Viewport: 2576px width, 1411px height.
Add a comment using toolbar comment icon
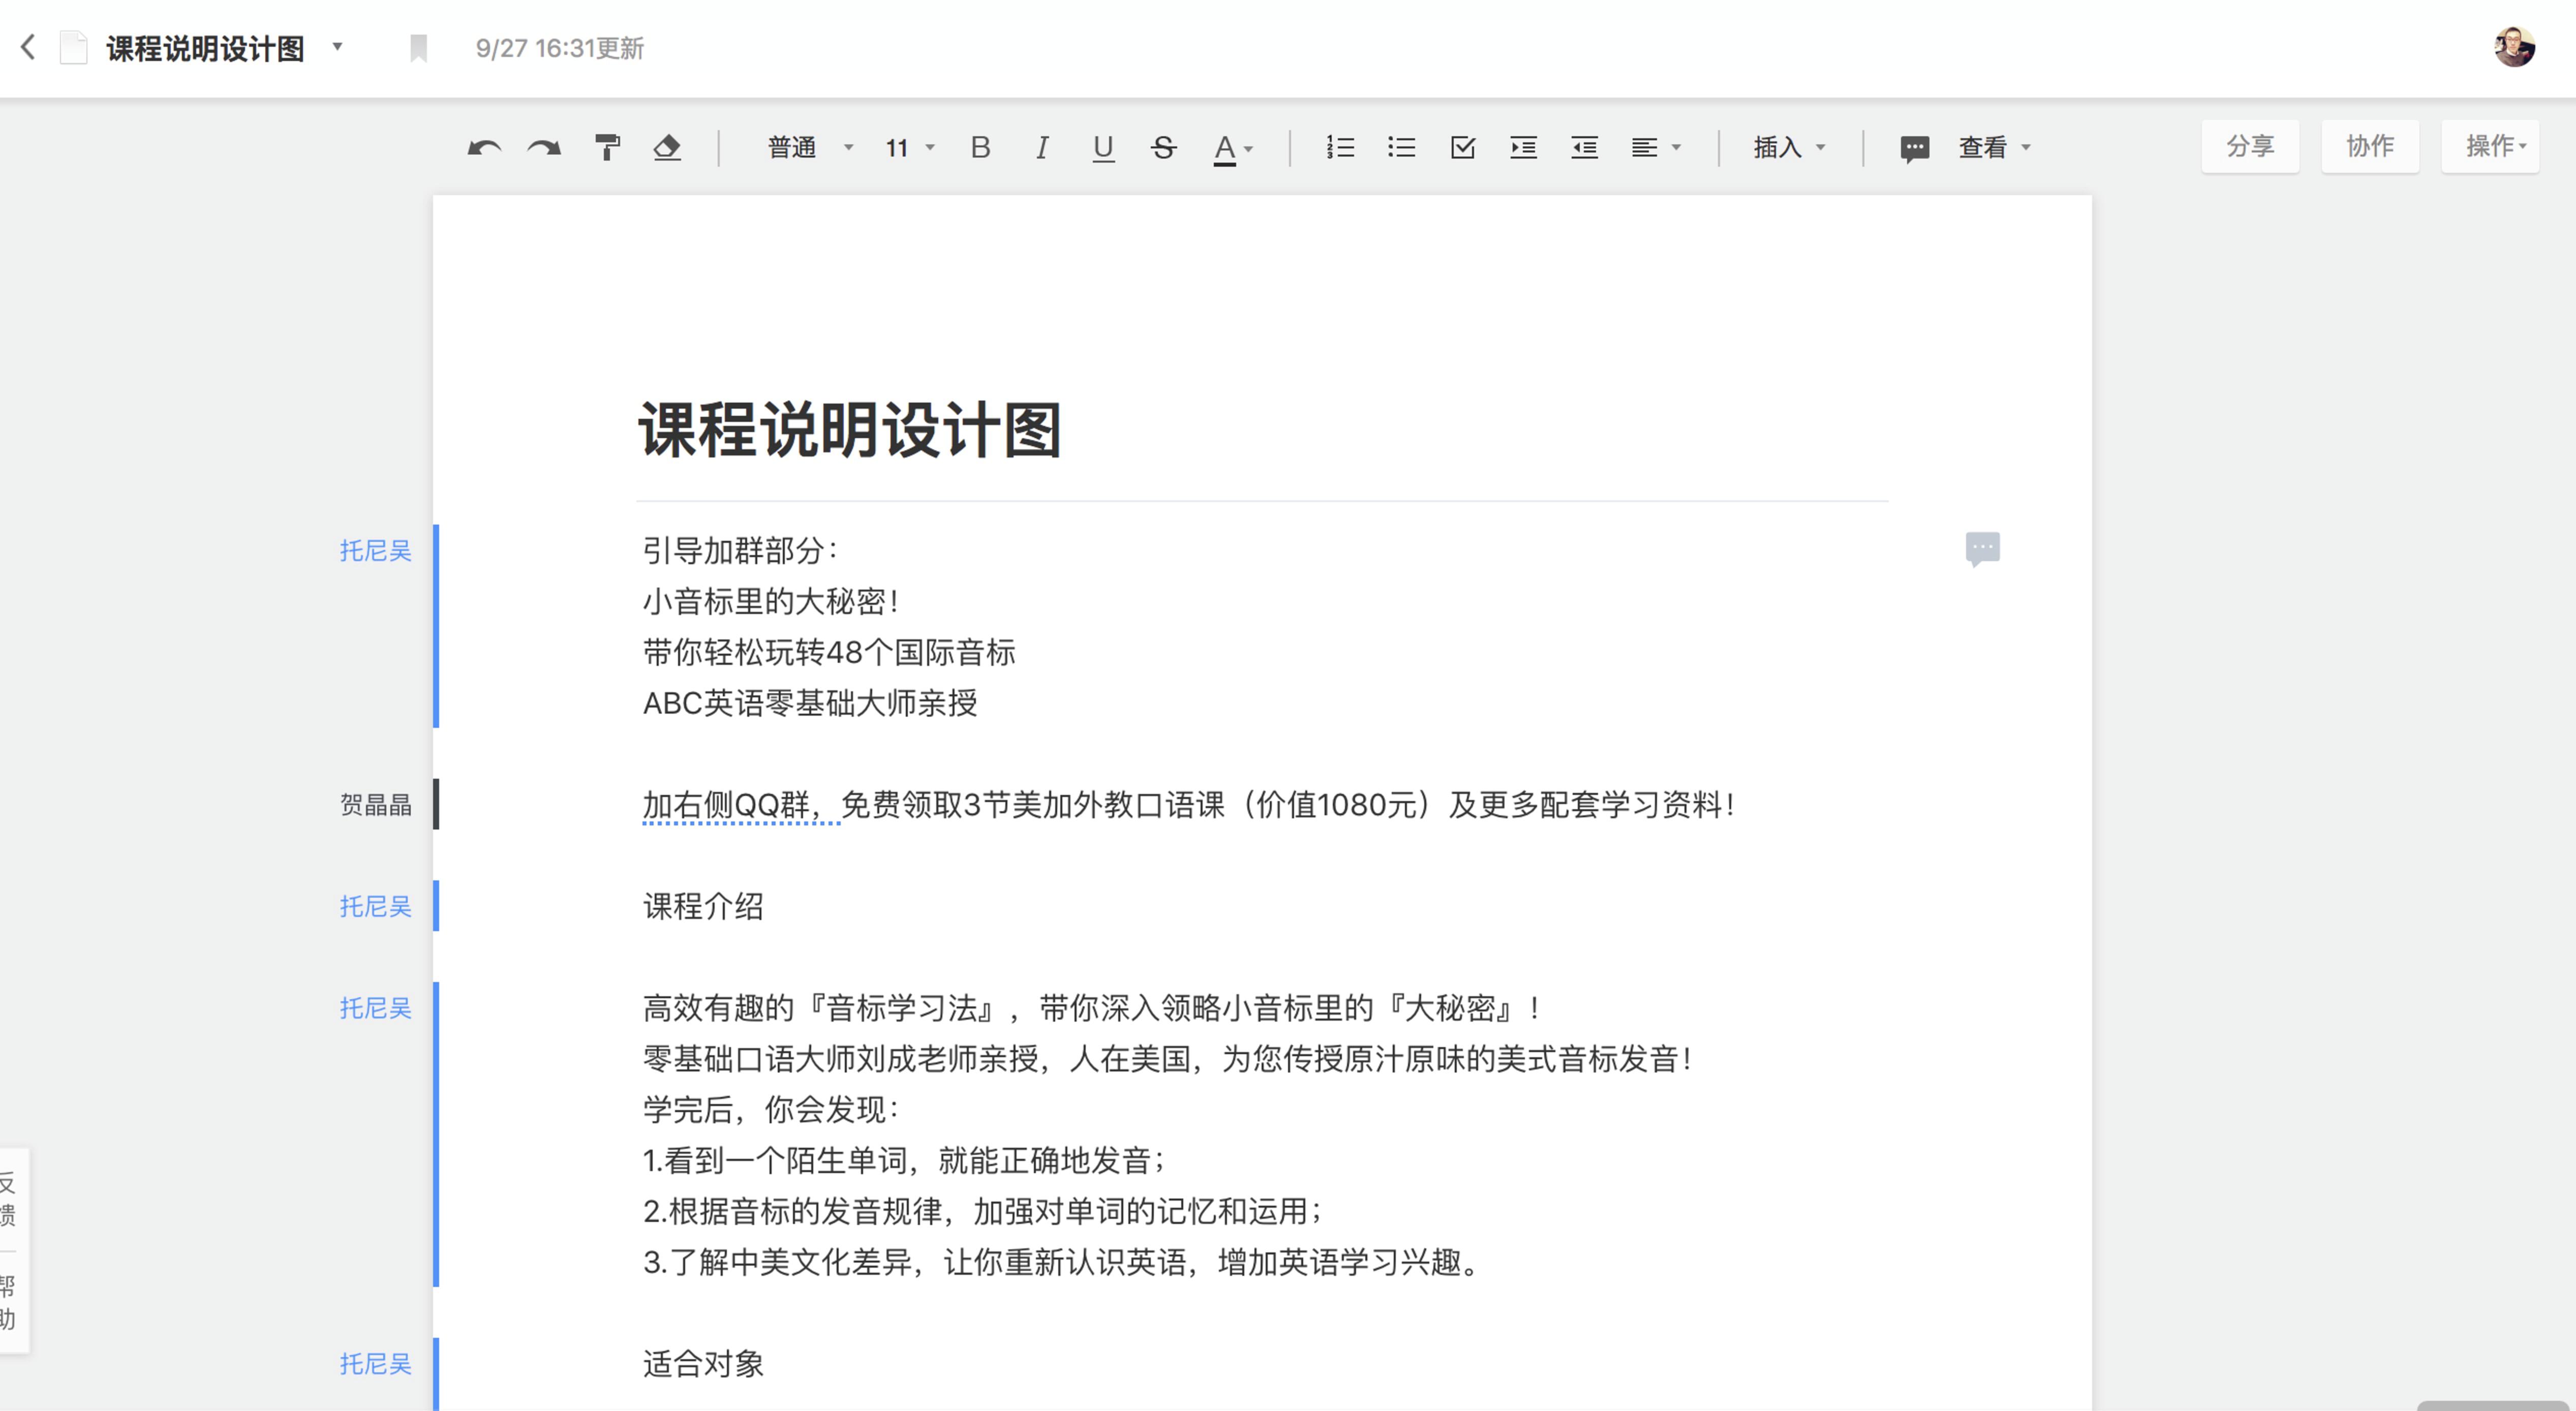coord(1914,149)
